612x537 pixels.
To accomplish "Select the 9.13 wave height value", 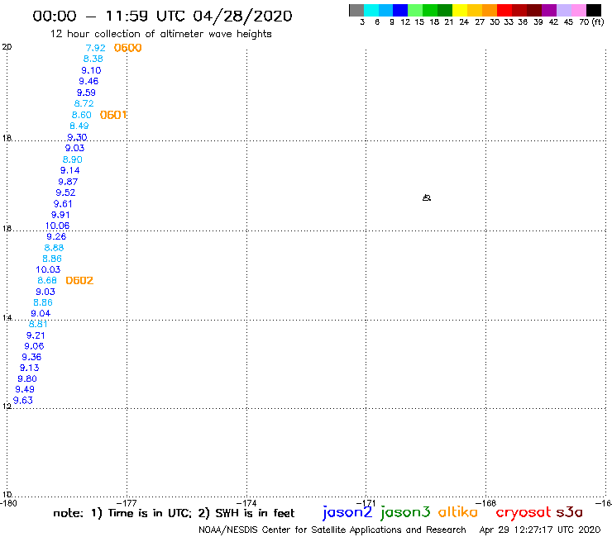I will click(29, 368).
